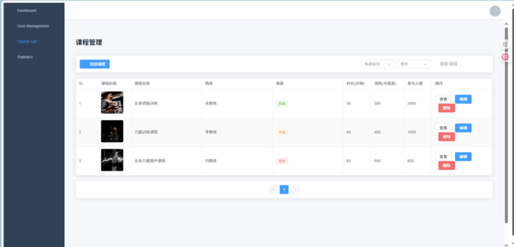514x247 pixels.
Task: Click 删除 for 全身燃脂训练 course
Action: pos(446,108)
